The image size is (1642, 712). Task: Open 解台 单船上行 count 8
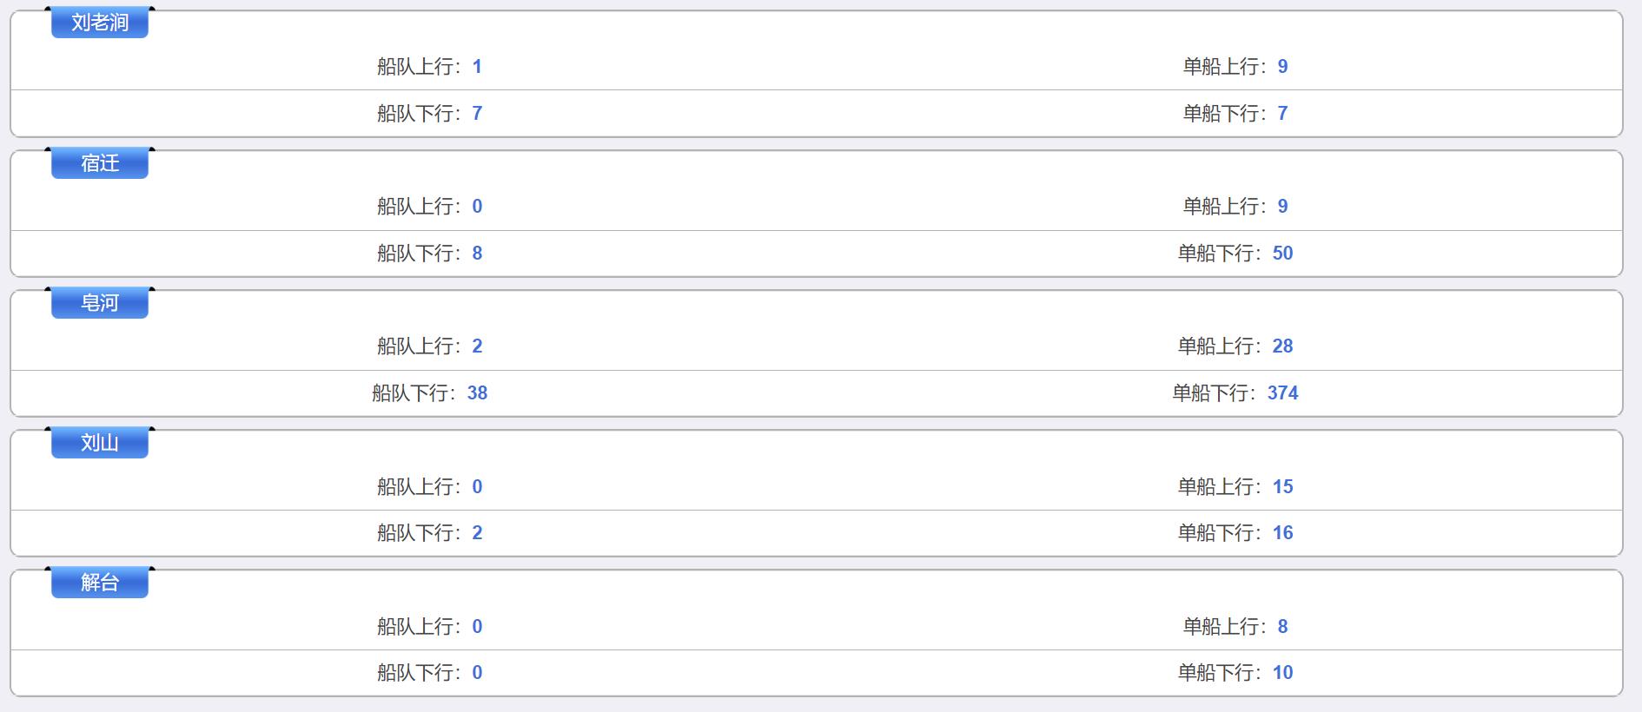point(1282,627)
